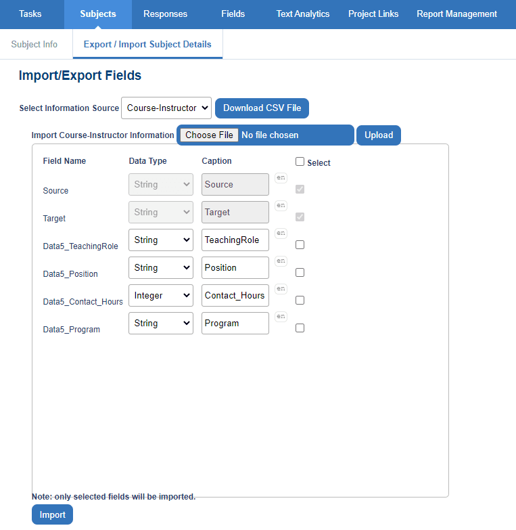Click the disabled Data Type dropdown for Source

click(x=161, y=185)
